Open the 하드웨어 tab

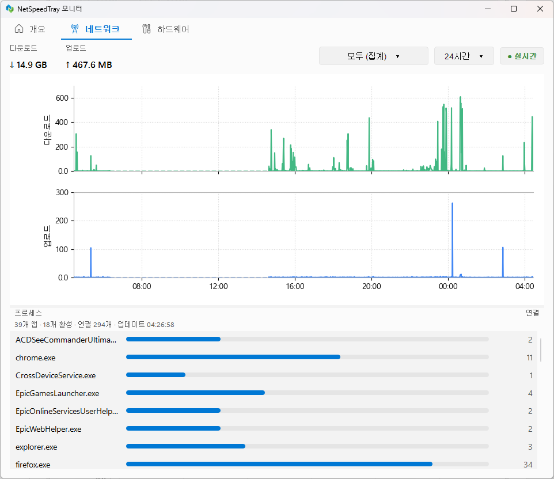[165, 29]
